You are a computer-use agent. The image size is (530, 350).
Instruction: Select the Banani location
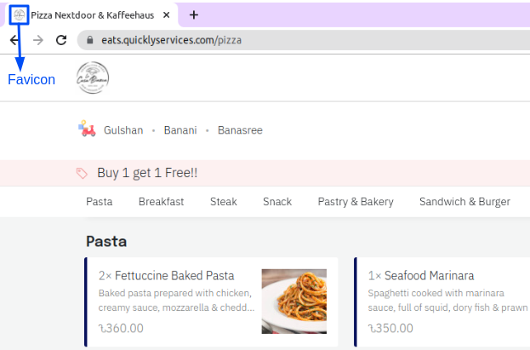coord(180,130)
